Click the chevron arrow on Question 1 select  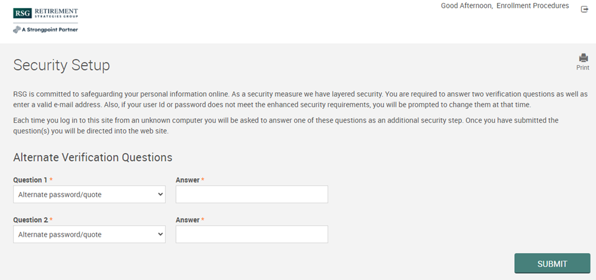[160, 195]
